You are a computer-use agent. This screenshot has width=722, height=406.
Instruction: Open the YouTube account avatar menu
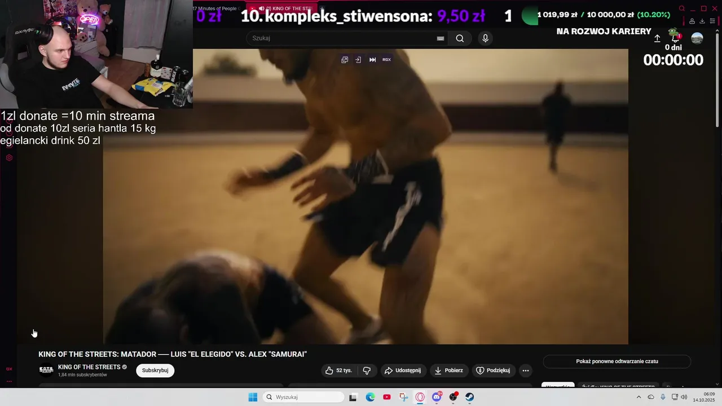pyautogui.click(x=697, y=38)
